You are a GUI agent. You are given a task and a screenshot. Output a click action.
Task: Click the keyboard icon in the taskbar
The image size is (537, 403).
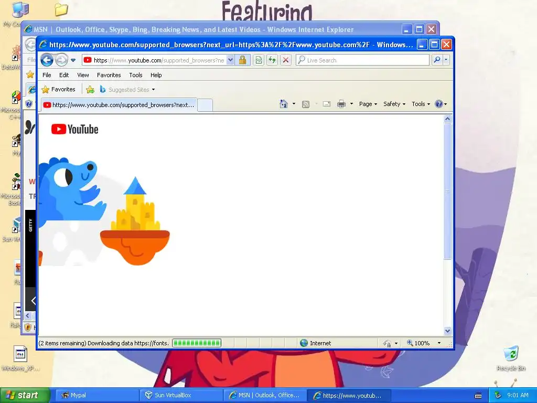click(478, 396)
